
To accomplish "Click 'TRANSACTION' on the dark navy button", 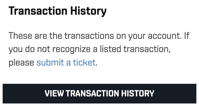I will click(x=92, y=93).
